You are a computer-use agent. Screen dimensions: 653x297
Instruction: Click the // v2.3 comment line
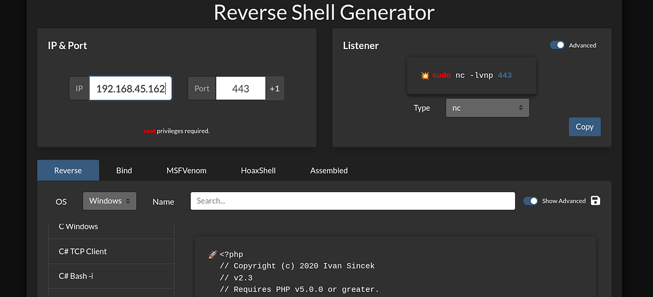(x=236, y=278)
